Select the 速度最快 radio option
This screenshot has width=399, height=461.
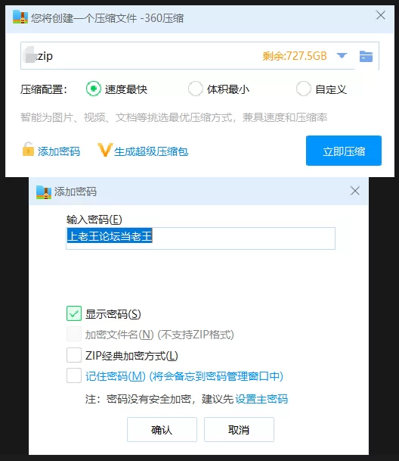point(94,89)
